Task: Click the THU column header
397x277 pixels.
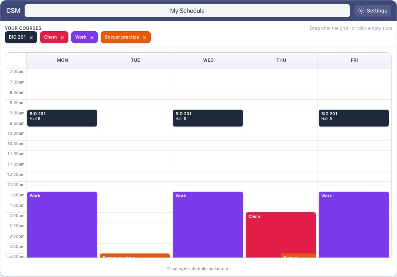Action: coord(281,60)
